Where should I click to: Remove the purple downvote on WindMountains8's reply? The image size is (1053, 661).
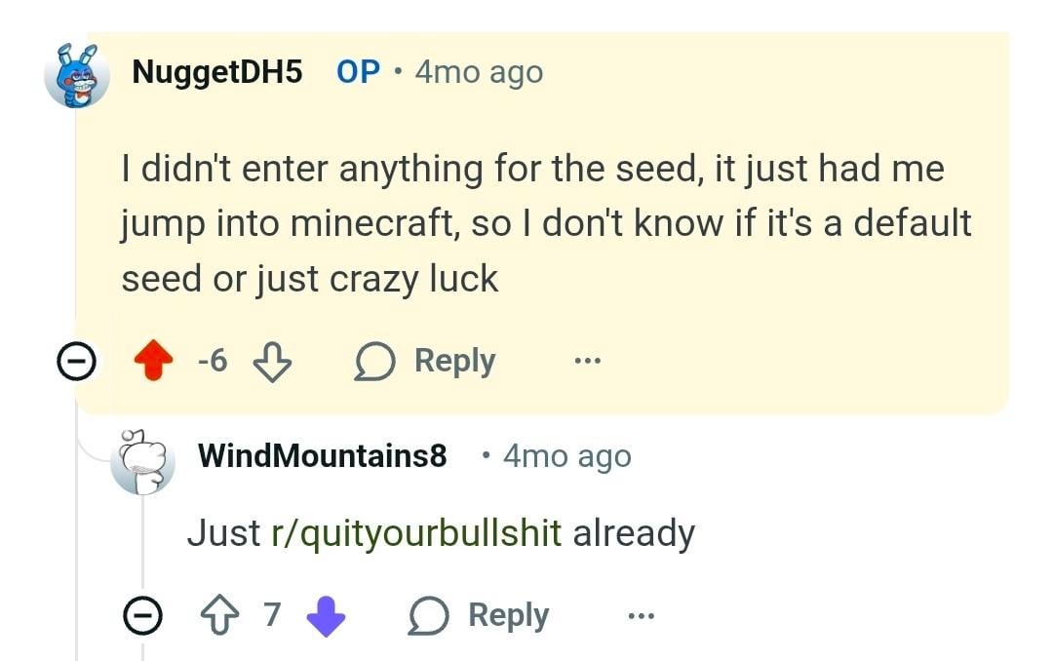[x=326, y=616]
